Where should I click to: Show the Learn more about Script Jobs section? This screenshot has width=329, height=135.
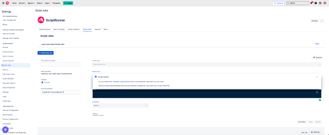point(317,44)
